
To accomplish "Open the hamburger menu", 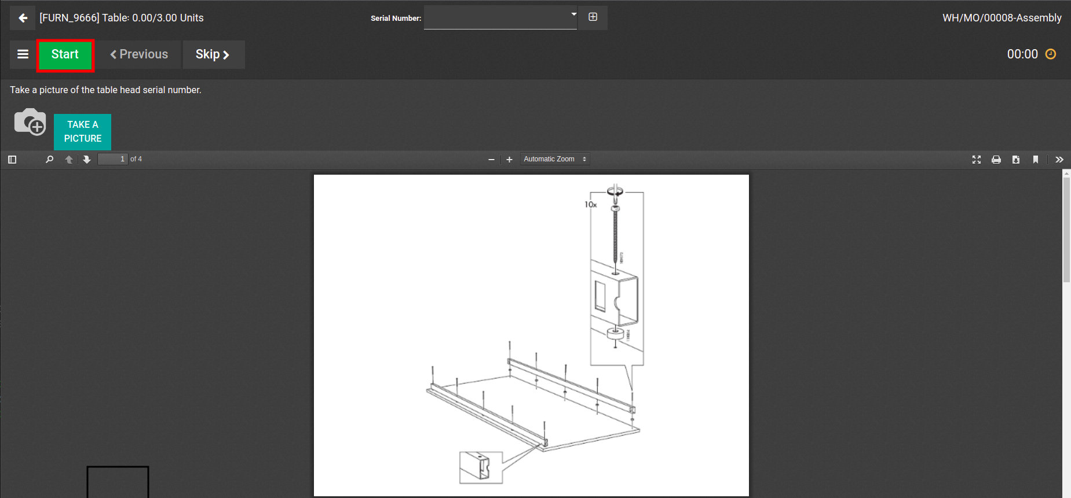I will pos(23,54).
